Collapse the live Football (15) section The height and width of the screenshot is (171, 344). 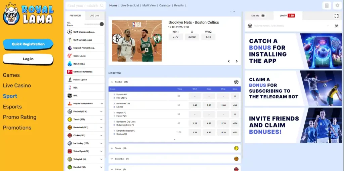[x=112, y=82]
